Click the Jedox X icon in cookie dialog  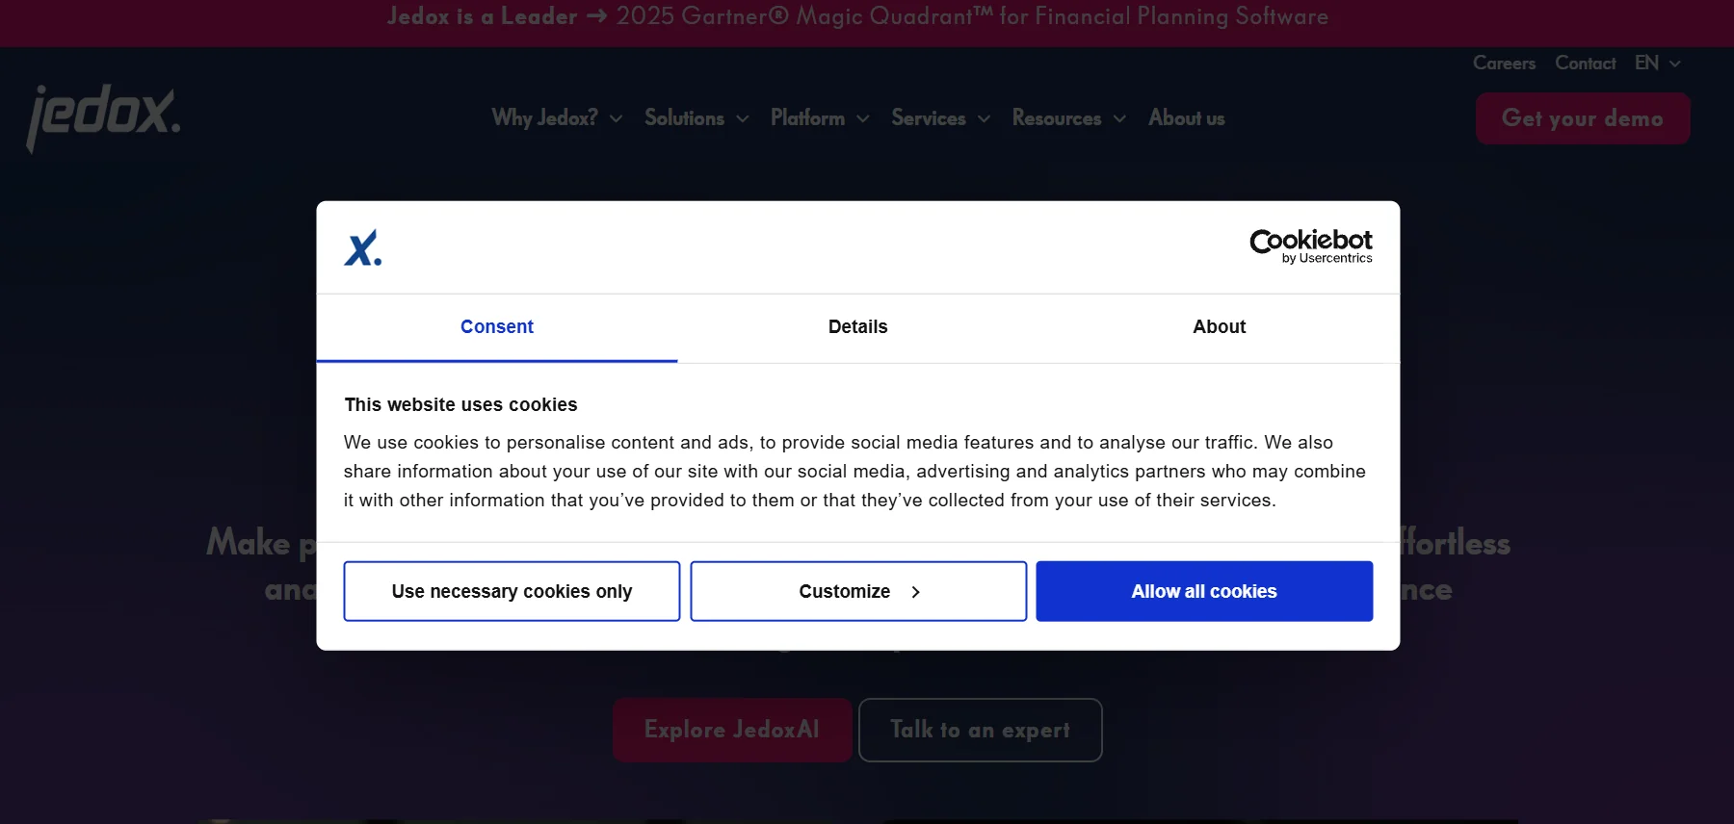tap(363, 248)
